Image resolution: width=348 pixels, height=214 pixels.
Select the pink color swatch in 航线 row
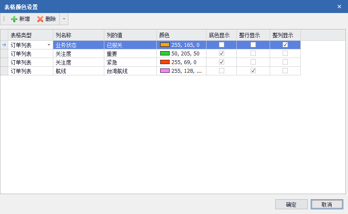click(x=164, y=71)
